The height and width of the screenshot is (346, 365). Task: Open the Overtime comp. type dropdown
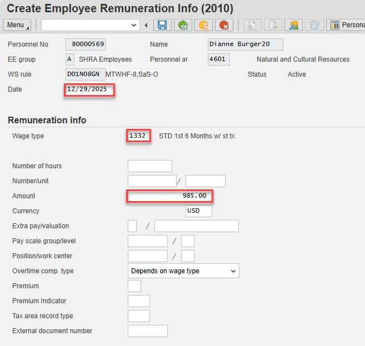point(183,271)
